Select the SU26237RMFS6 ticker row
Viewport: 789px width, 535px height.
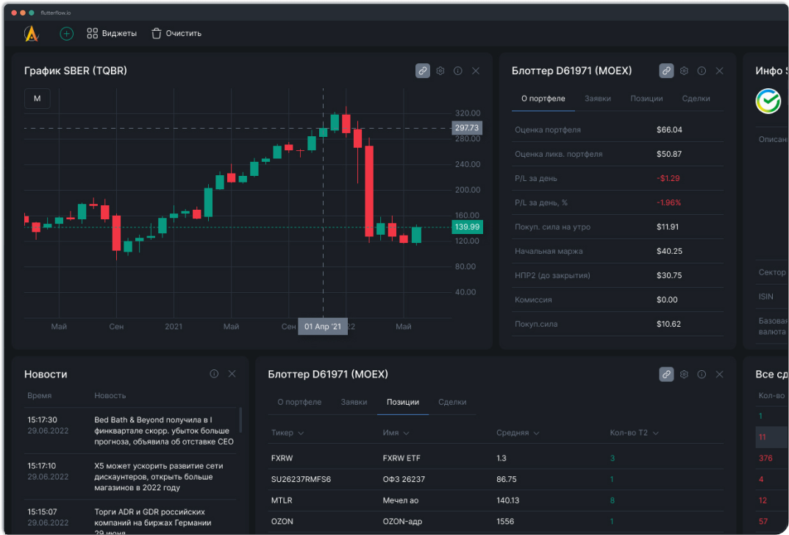496,480
